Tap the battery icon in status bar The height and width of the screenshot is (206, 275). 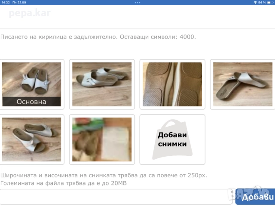(x=270, y=3)
